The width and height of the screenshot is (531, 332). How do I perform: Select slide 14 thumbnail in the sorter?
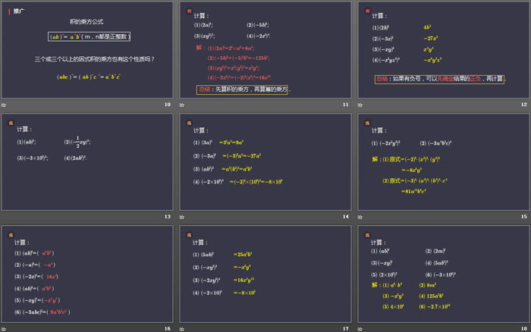pyautogui.click(x=265, y=161)
